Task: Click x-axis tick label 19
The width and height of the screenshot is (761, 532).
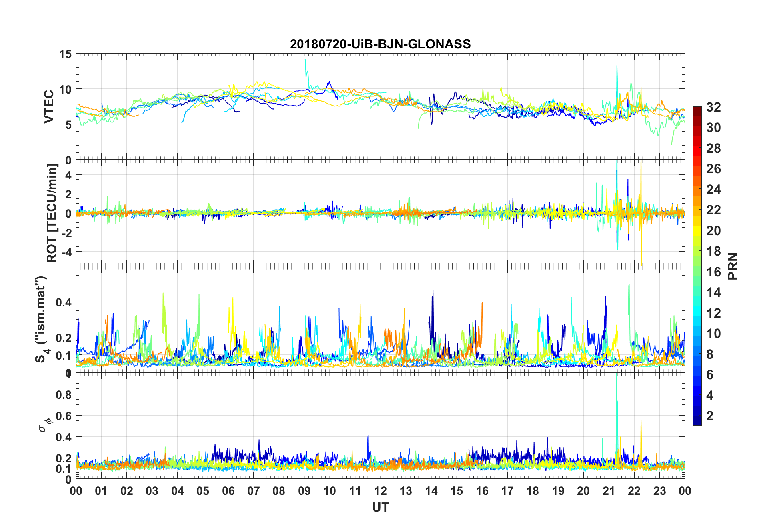Action: [558, 491]
